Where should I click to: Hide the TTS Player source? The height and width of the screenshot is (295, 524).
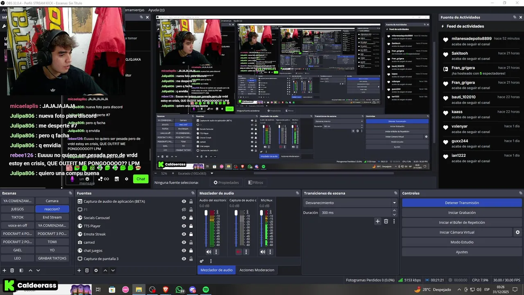coord(184,226)
